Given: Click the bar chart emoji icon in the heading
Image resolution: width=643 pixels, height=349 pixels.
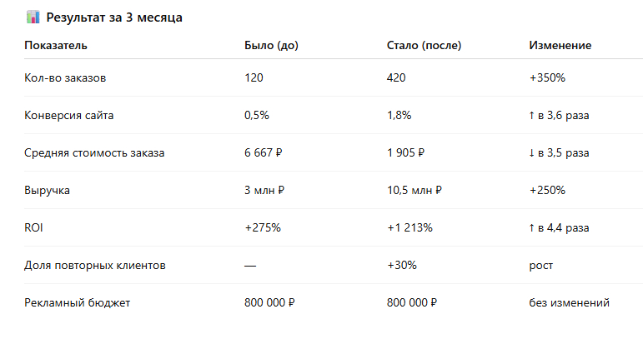Looking at the screenshot, I should pyautogui.click(x=33, y=17).
